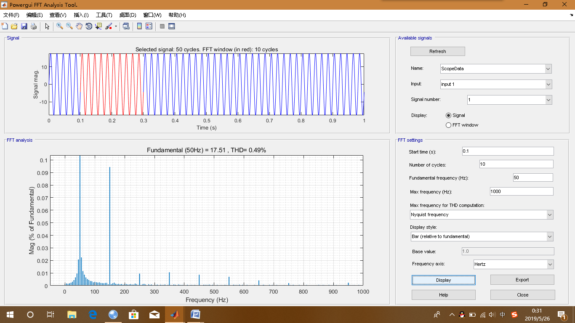Image resolution: width=575 pixels, height=323 pixels.
Task: Enable the Data Cursor tool
Action: coord(98,26)
